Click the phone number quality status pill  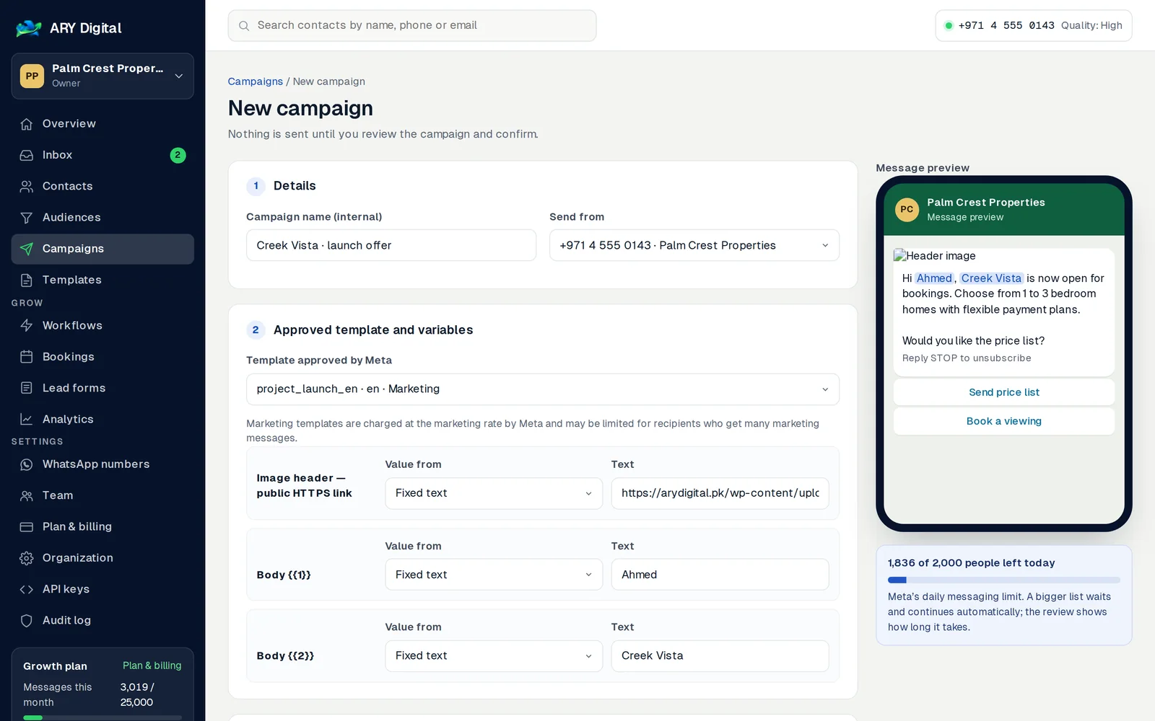tap(1034, 25)
